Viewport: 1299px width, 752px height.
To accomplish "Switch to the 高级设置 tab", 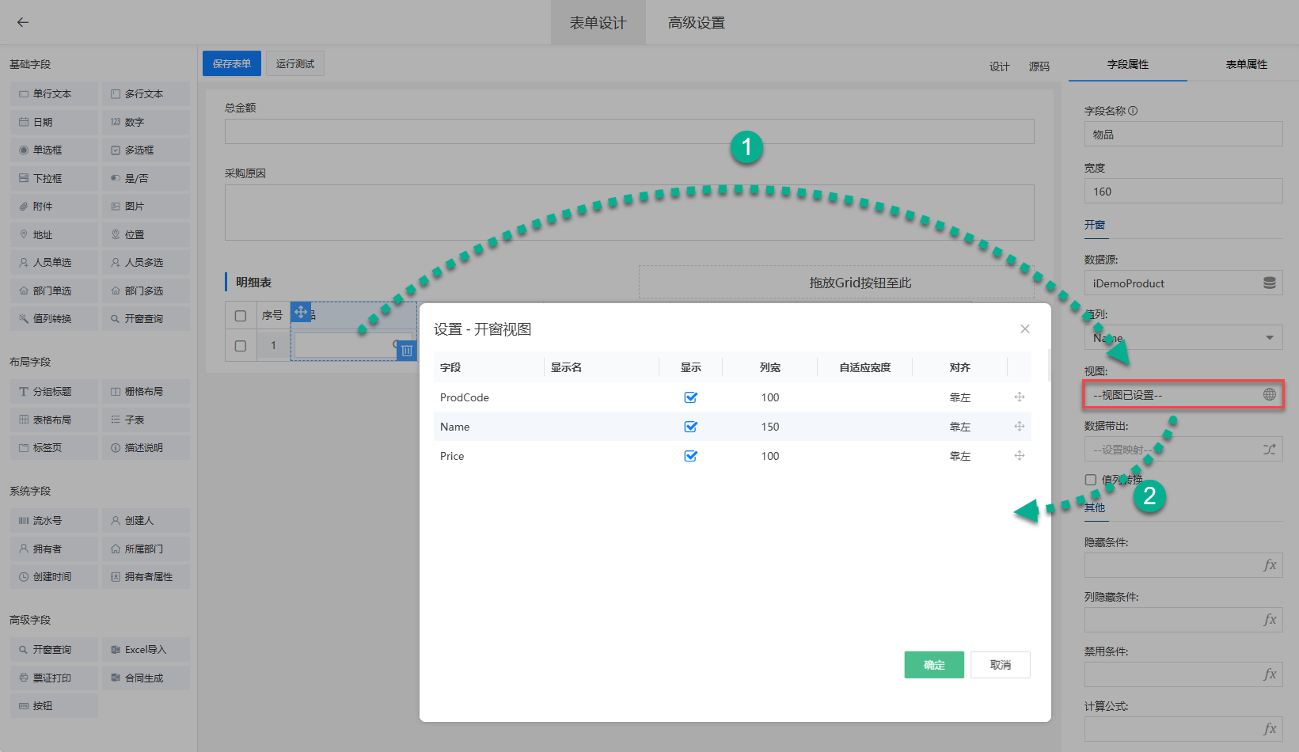I will 696,23.
